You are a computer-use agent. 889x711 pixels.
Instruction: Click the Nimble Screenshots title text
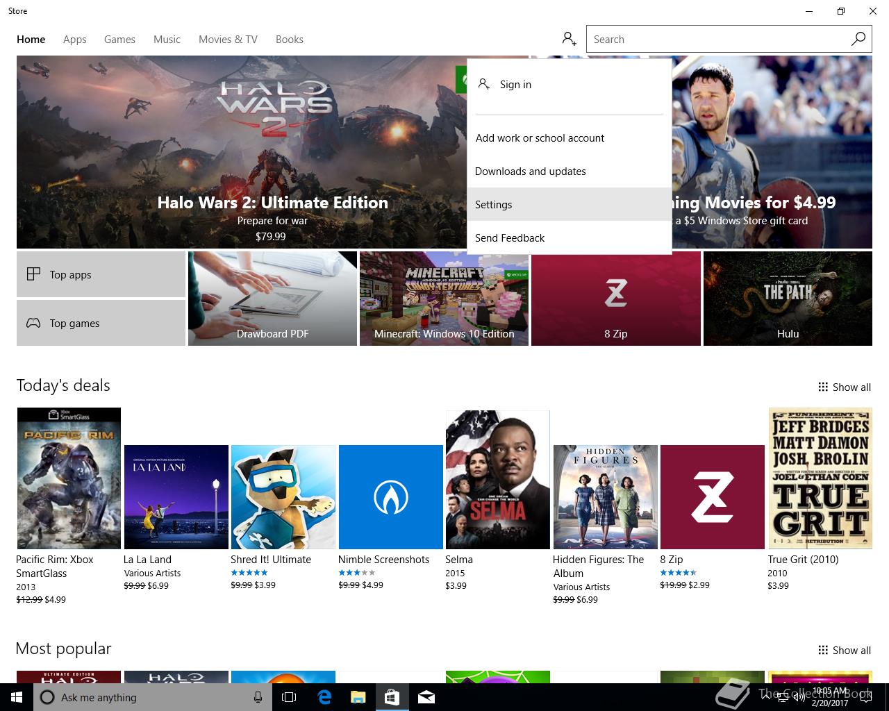(383, 559)
